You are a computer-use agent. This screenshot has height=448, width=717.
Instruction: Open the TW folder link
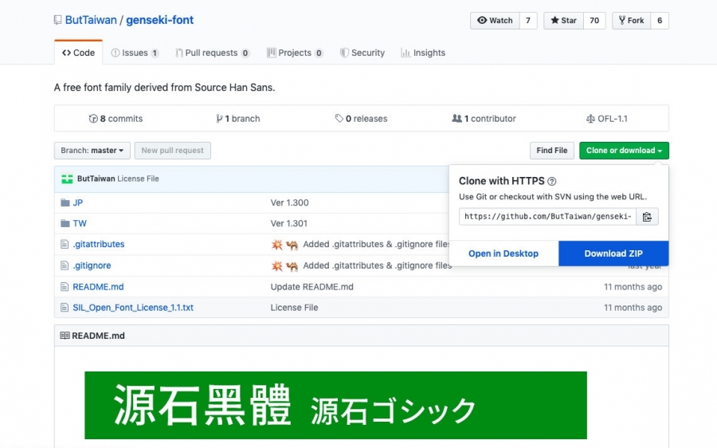click(80, 223)
